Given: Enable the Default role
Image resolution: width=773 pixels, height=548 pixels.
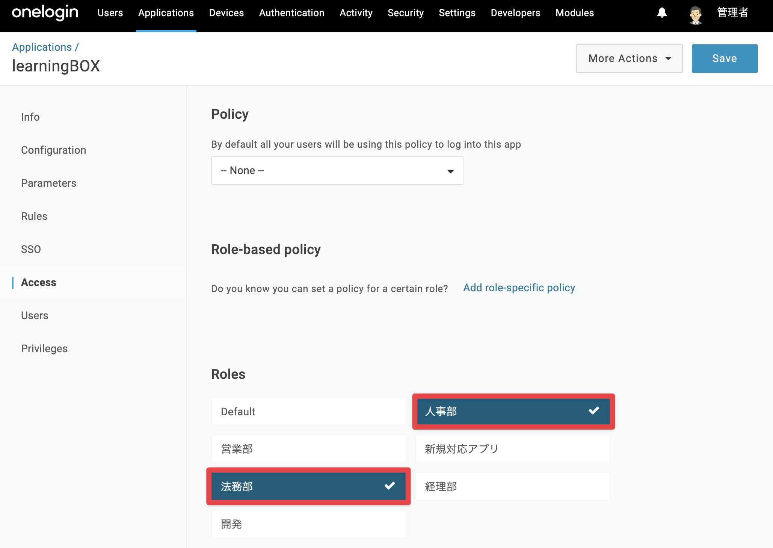Looking at the screenshot, I should coord(309,411).
